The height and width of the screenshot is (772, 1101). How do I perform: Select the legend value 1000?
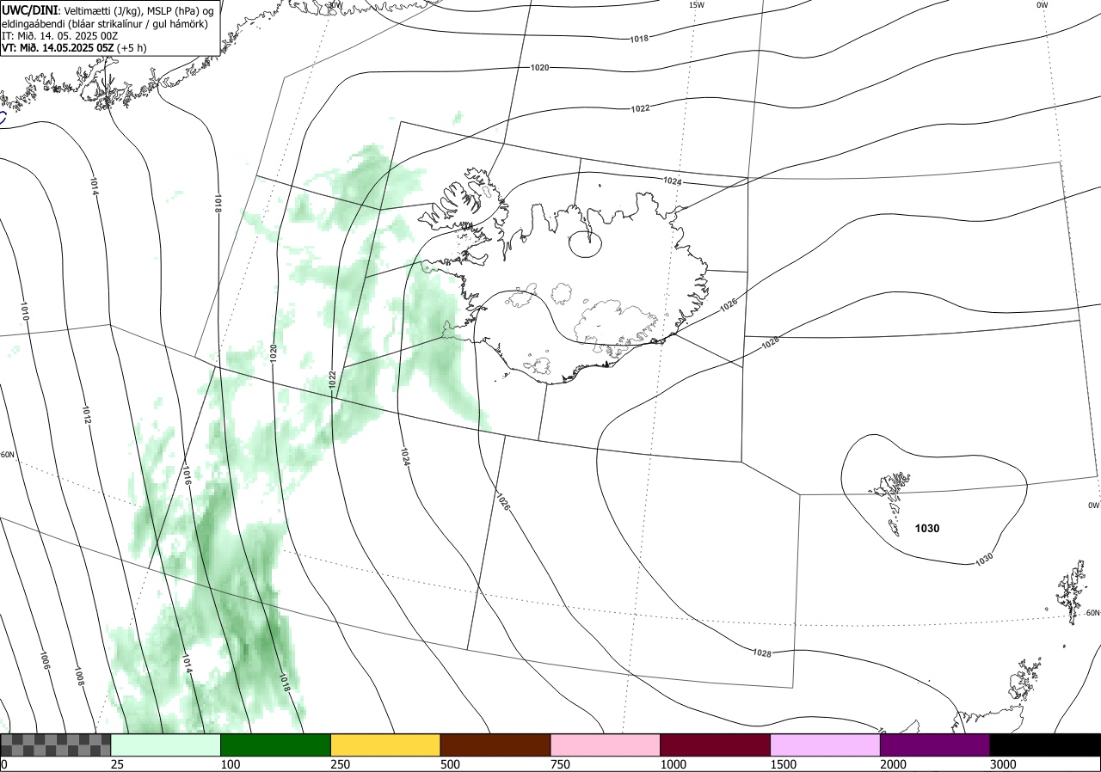click(673, 764)
